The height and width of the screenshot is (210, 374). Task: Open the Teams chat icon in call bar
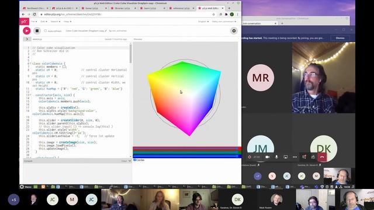[x=304, y=157]
